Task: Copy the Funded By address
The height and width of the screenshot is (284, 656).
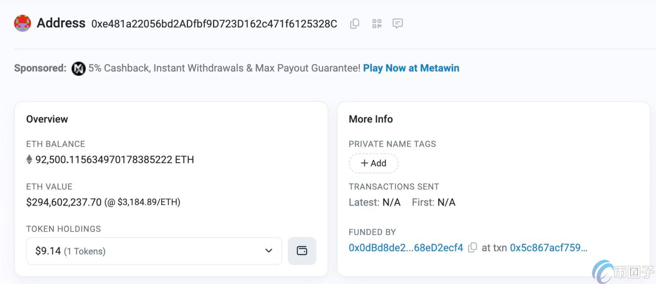Action: pyautogui.click(x=472, y=248)
